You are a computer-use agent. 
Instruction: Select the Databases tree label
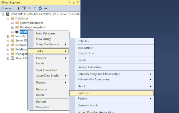pyautogui.click(x=22, y=18)
